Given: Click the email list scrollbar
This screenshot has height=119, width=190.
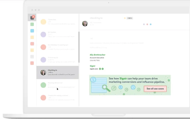Looking at the screenshot, I should [x=79, y=47].
